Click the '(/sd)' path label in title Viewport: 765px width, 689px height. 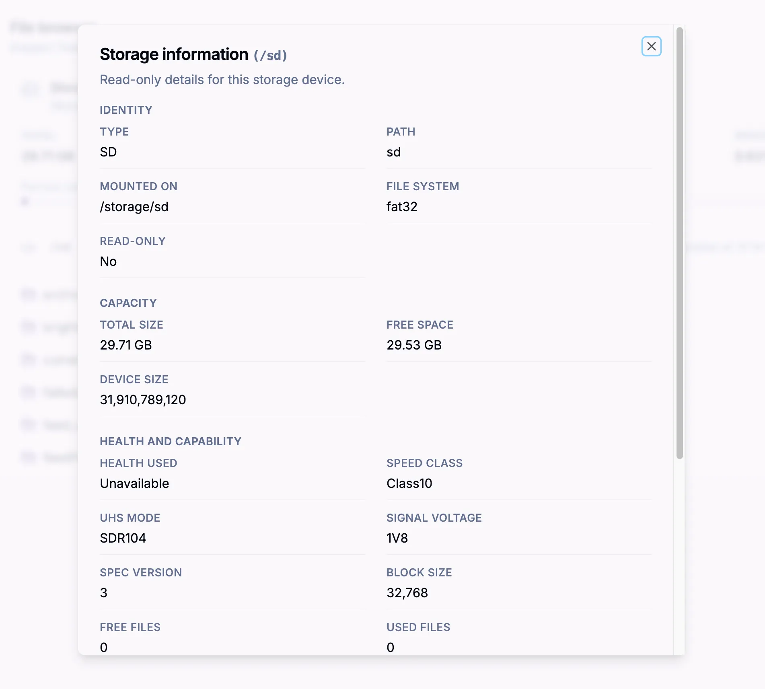[270, 56]
